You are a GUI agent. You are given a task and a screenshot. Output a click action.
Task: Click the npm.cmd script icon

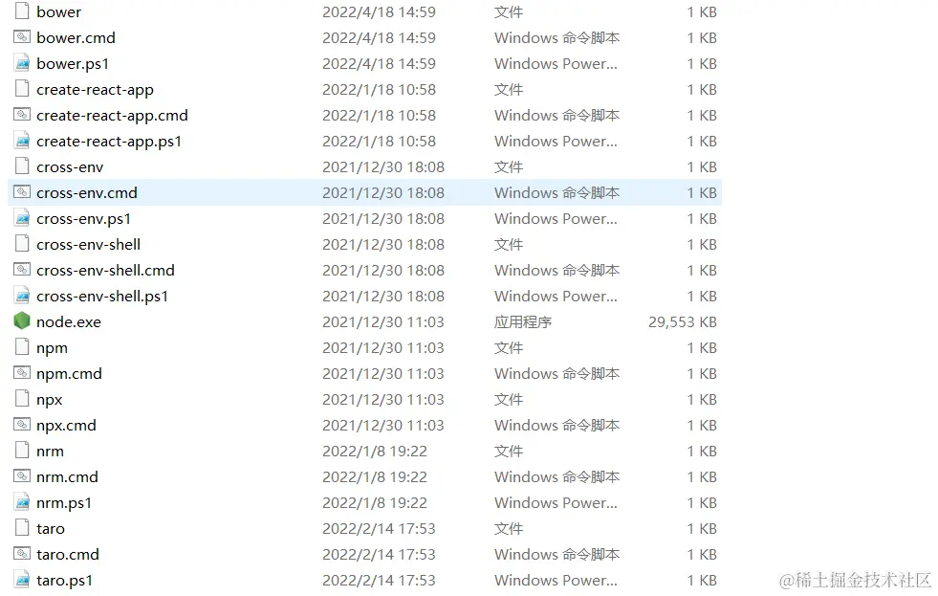22,373
